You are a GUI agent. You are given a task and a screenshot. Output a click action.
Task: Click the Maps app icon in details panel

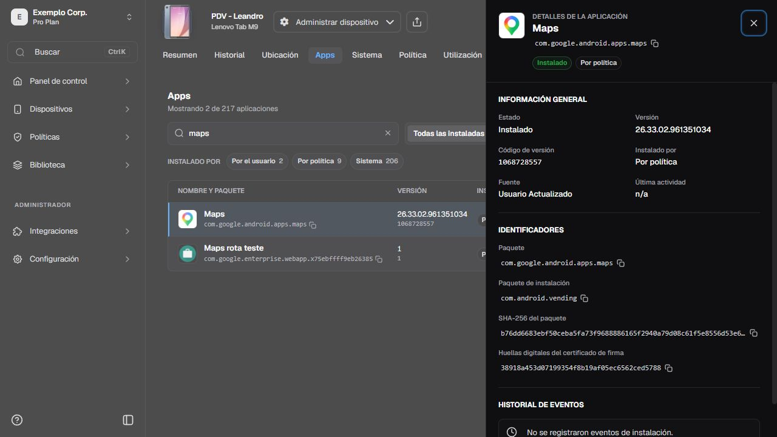click(x=512, y=25)
